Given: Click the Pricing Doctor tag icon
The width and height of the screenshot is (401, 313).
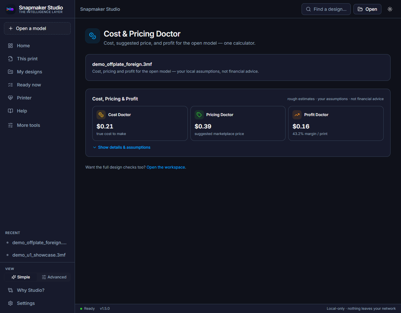Looking at the screenshot, I should point(199,115).
